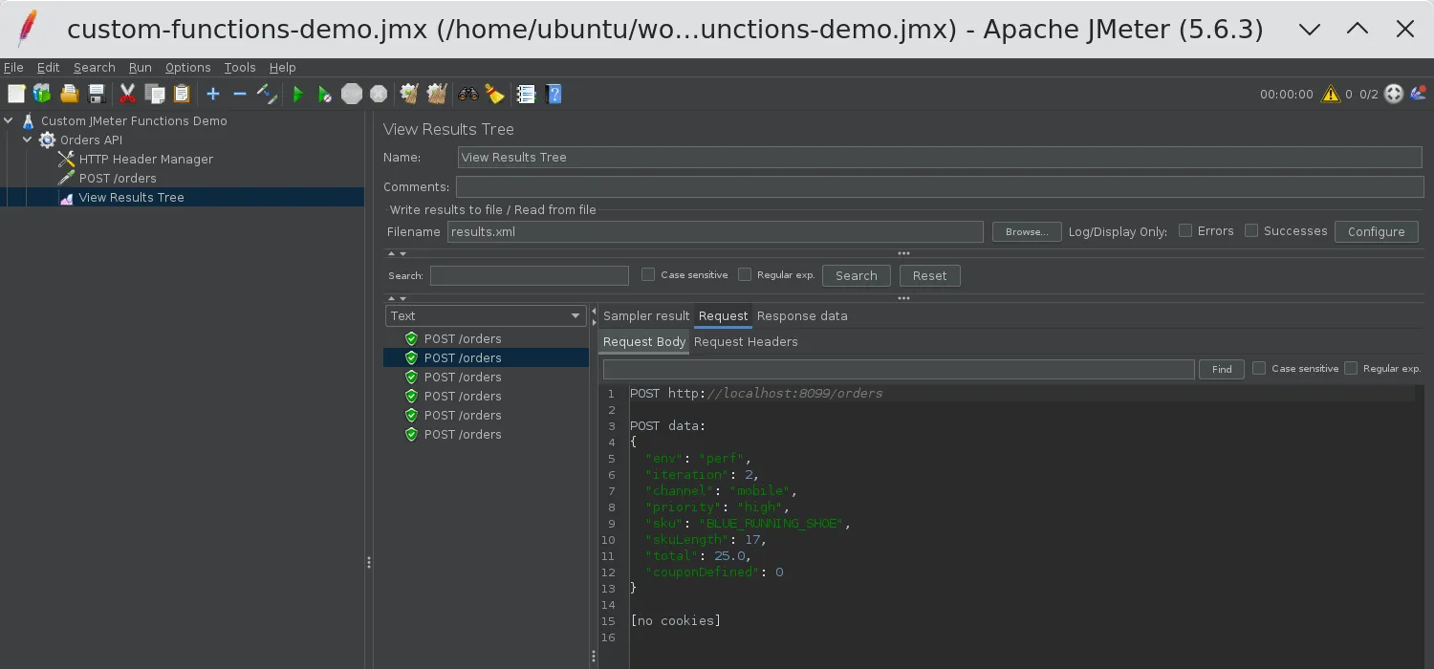This screenshot has height=669, width=1434.
Task: Click the Paste clipboard icon
Action: click(x=181, y=94)
